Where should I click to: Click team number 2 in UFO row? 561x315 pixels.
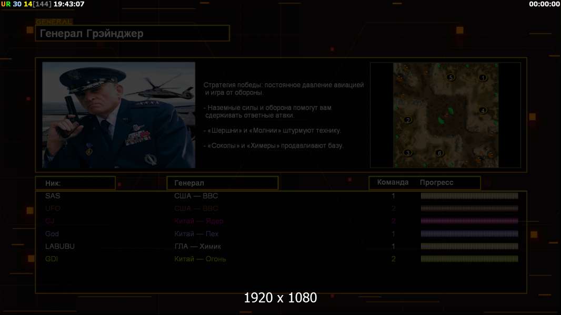pyautogui.click(x=393, y=208)
